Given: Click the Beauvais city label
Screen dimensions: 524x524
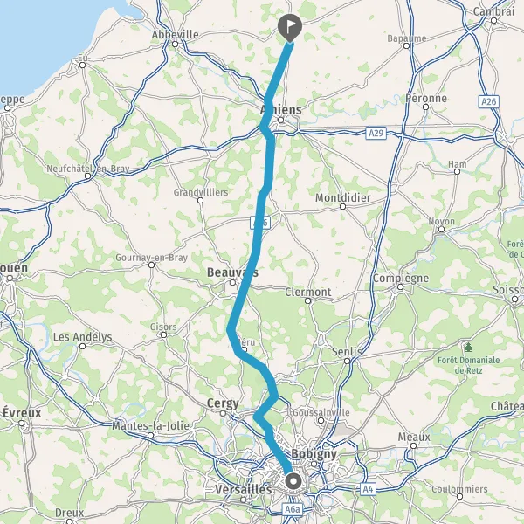Looking at the screenshot, I should point(232,272).
